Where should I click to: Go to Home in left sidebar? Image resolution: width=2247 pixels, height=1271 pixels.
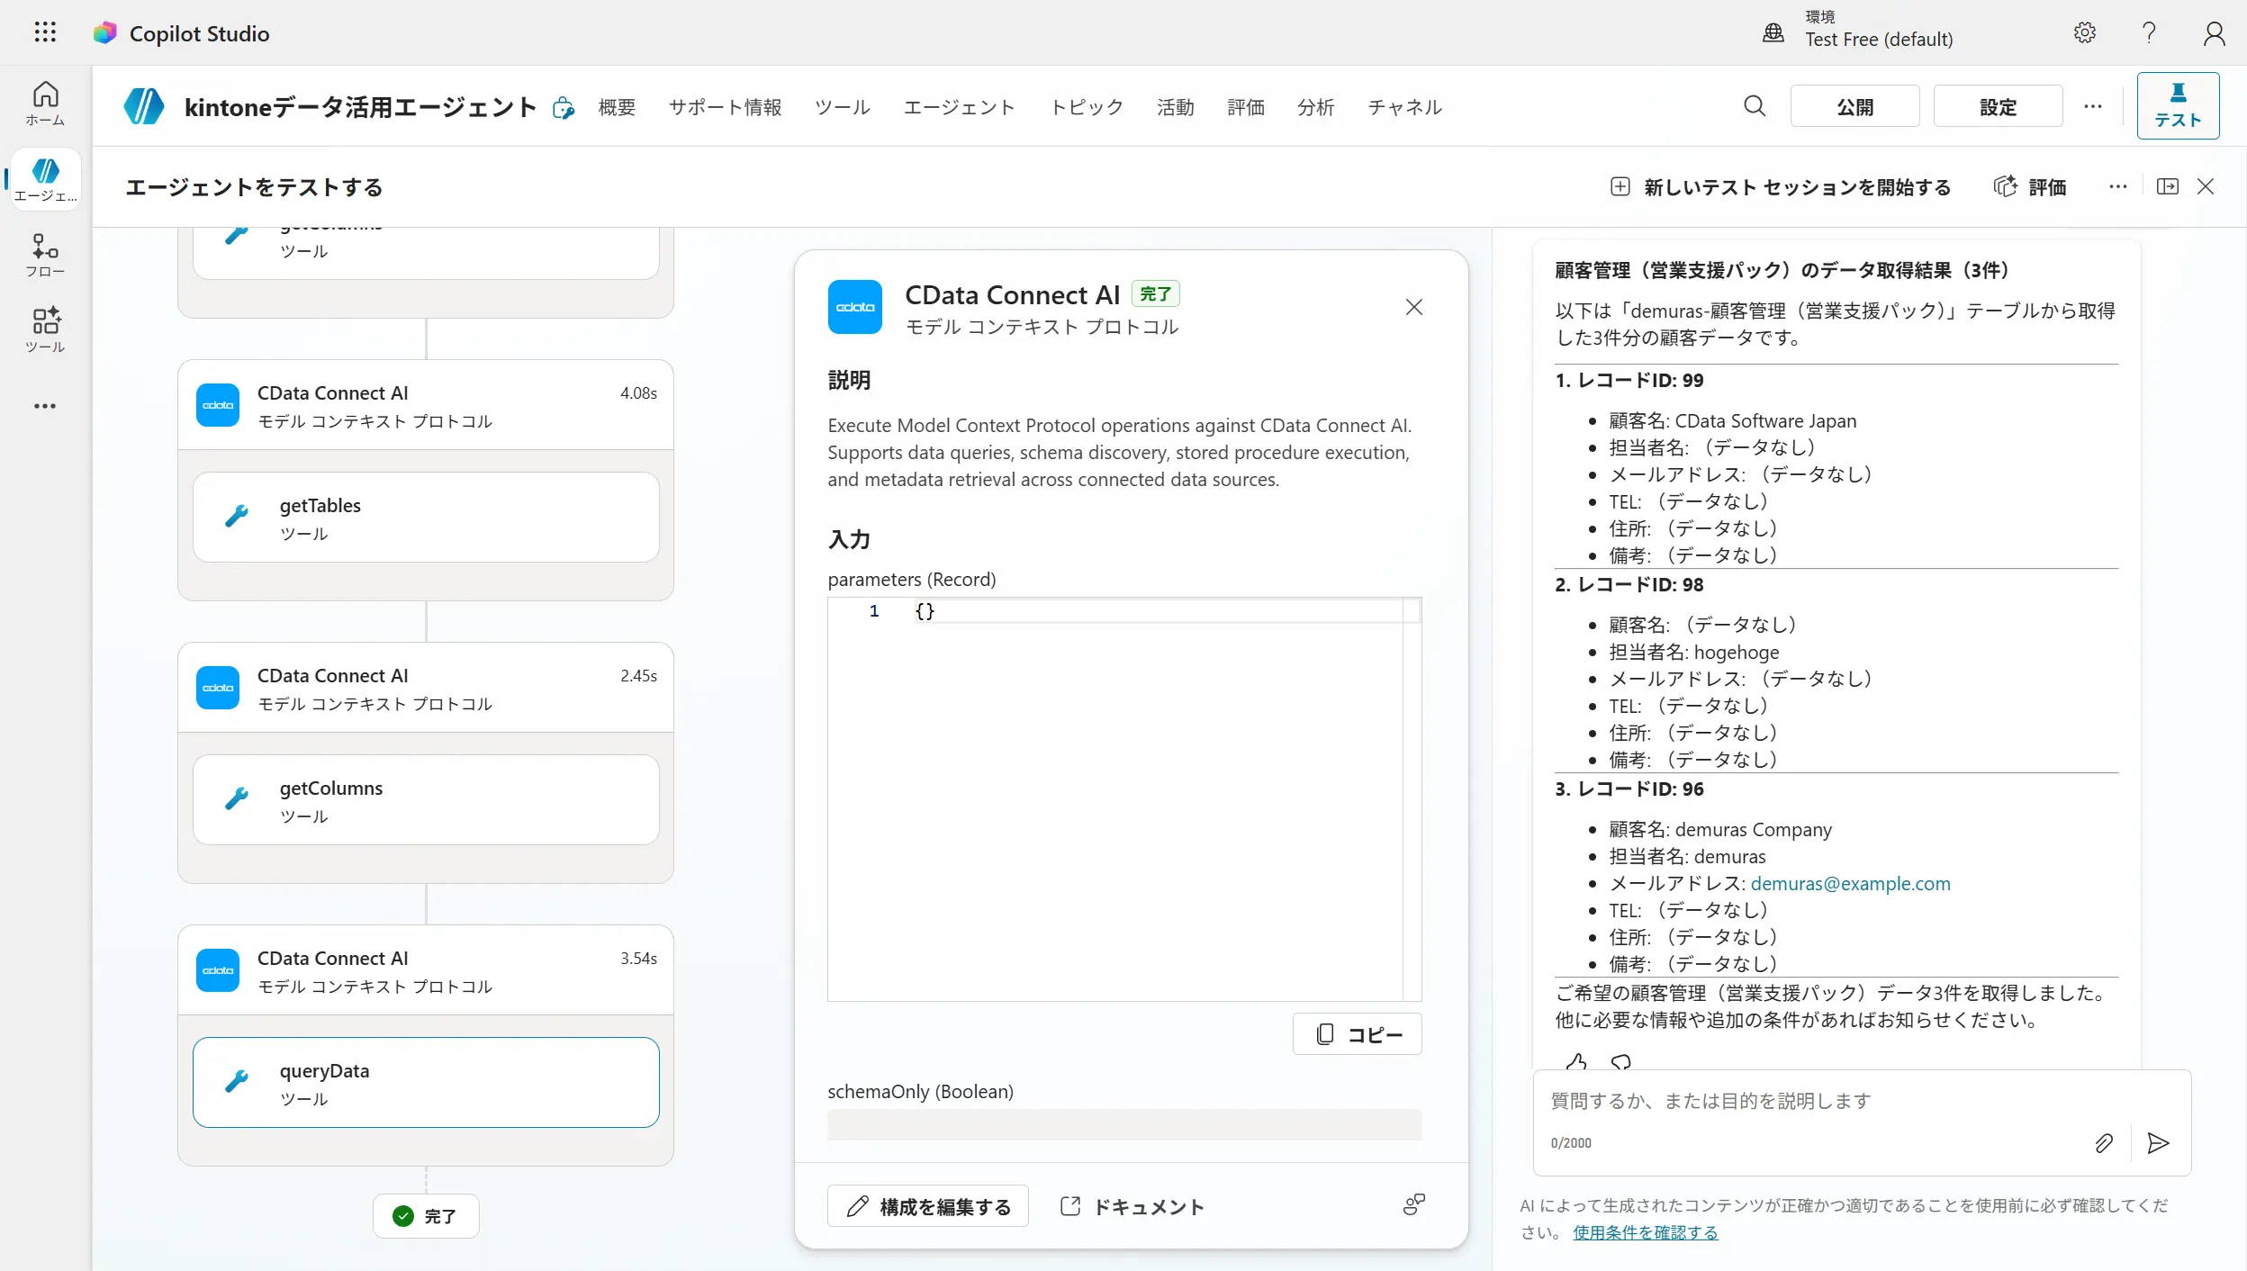(45, 104)
